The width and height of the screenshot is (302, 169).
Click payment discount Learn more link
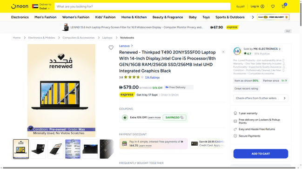coord(145,146)
